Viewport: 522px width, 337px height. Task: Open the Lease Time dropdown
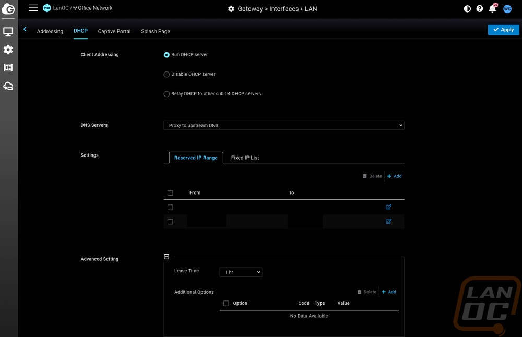tap(241, 272)
